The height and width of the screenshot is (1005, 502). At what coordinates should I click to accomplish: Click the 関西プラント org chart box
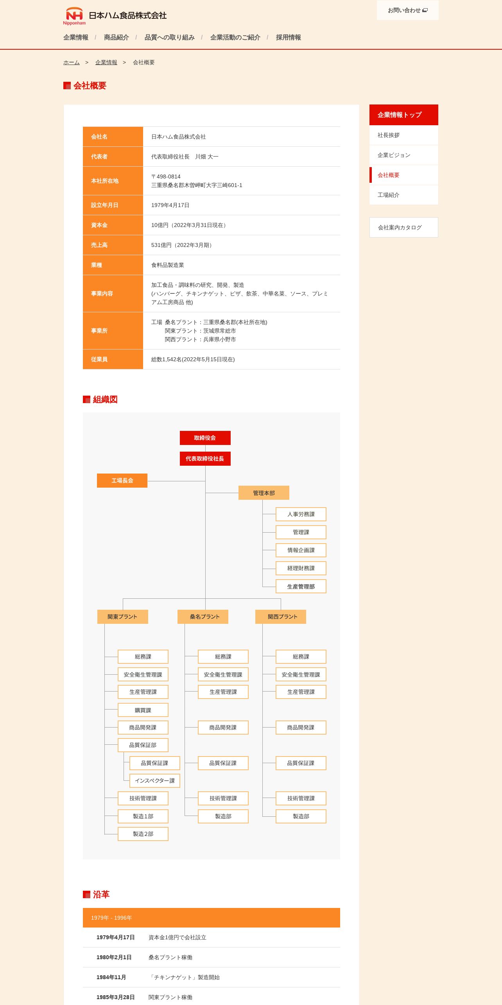point(281,617)
